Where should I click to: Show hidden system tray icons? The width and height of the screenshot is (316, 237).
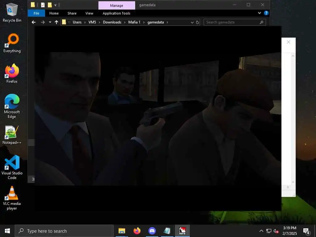pyautogui.click(x=261, y=231)
